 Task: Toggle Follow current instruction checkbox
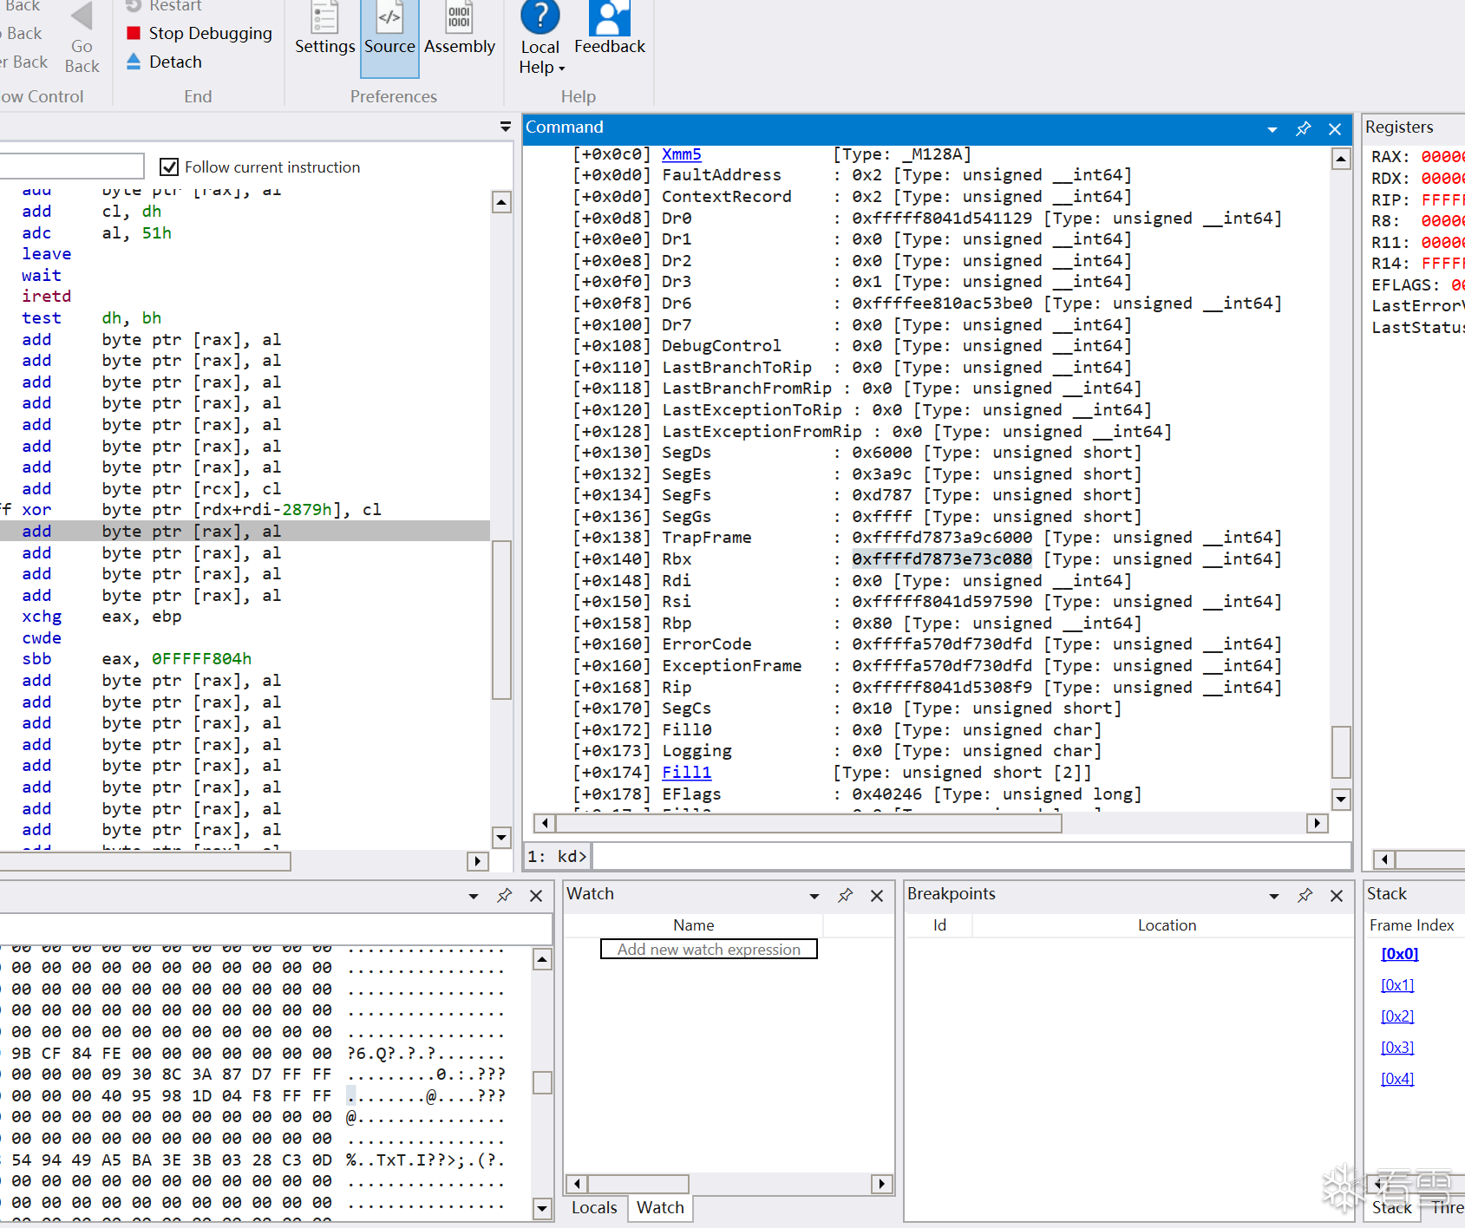coord(169,167)
